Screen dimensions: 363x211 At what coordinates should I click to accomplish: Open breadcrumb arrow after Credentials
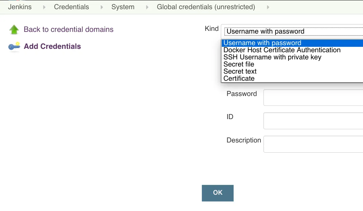tap(101, 7)
